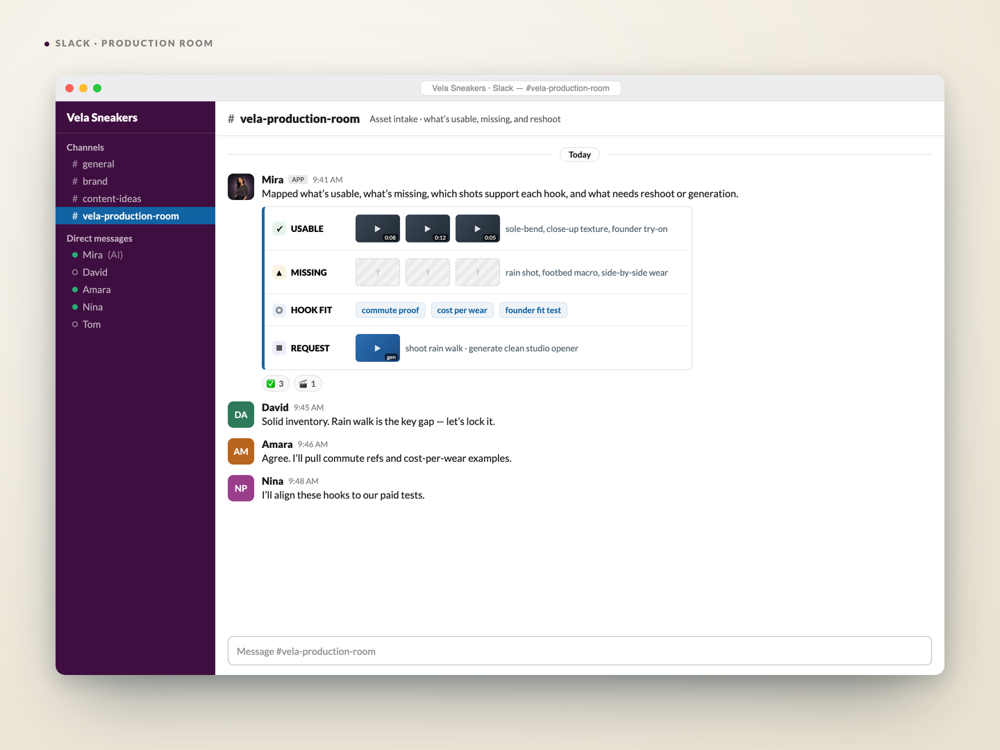1000x750 pixels.
Task: Click the Channels section header
Action: 85,147
